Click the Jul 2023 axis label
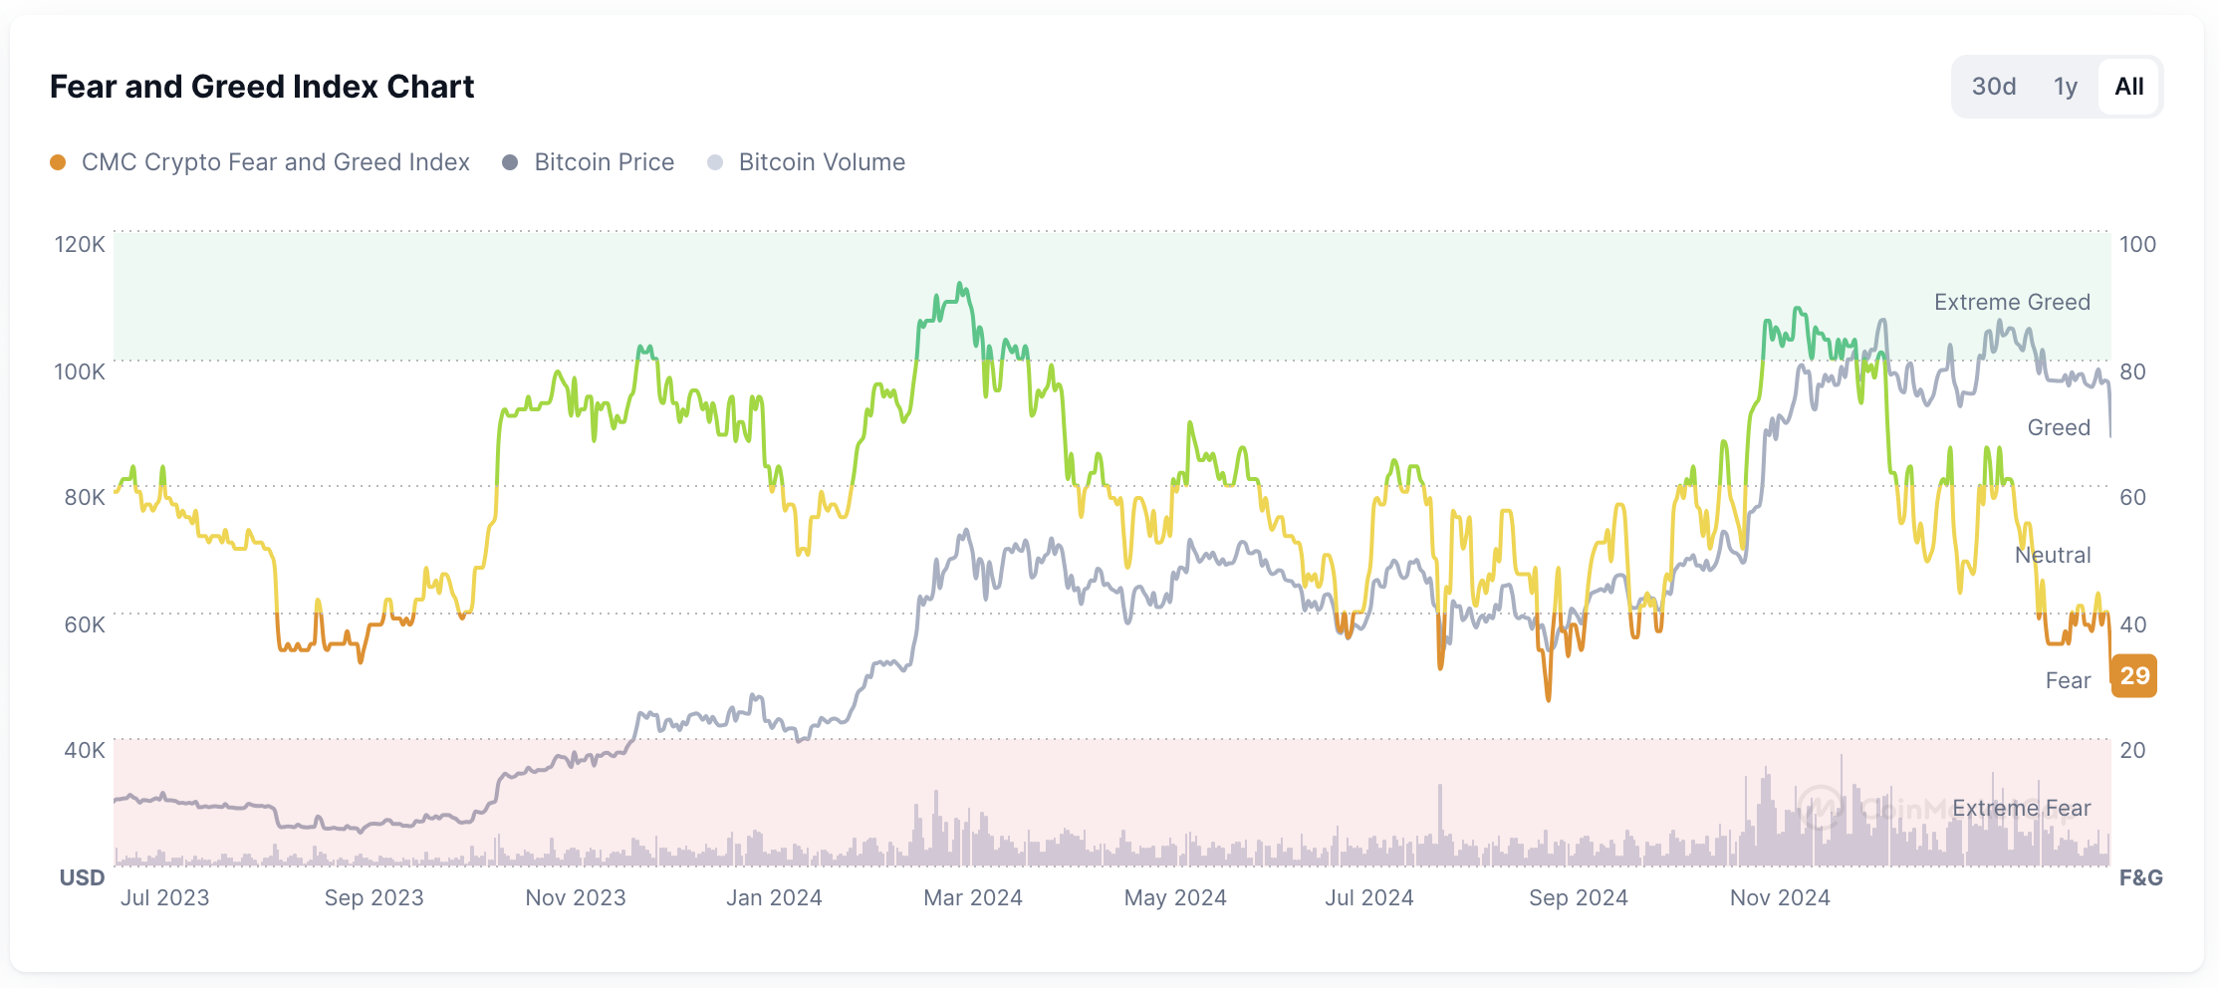This screenshot has width=2219, height=988. point(164,897)
